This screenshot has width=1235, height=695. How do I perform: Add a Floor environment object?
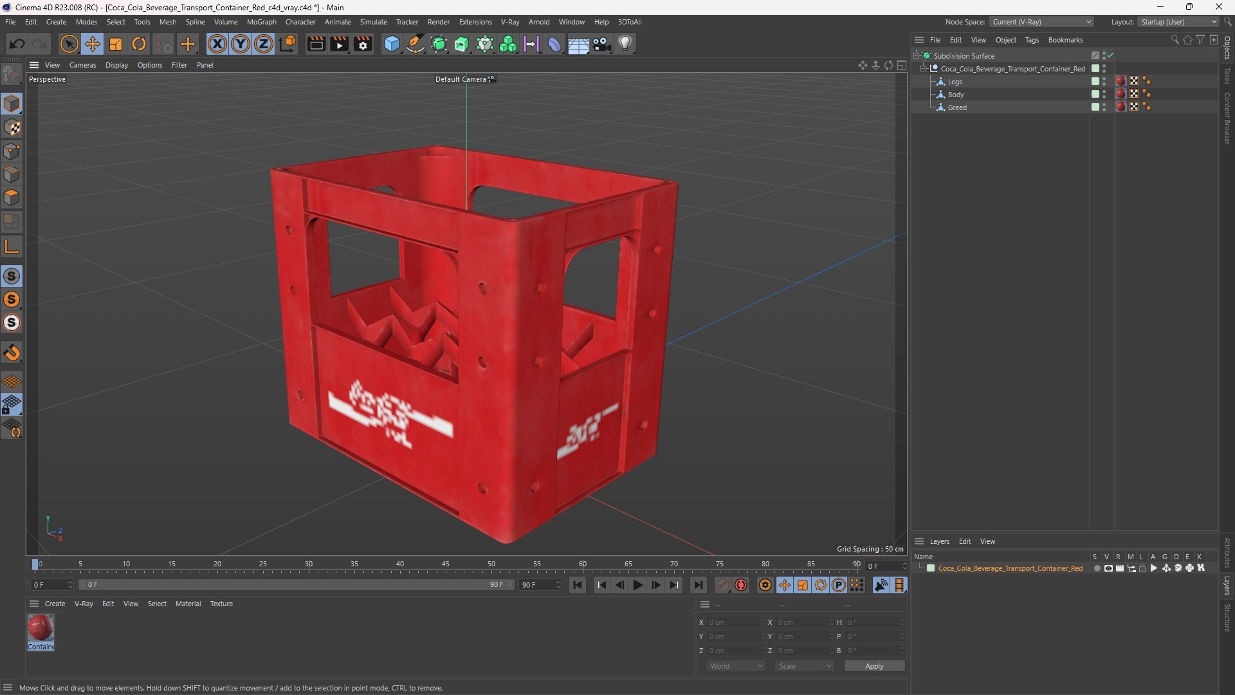[x=578, y=44]
